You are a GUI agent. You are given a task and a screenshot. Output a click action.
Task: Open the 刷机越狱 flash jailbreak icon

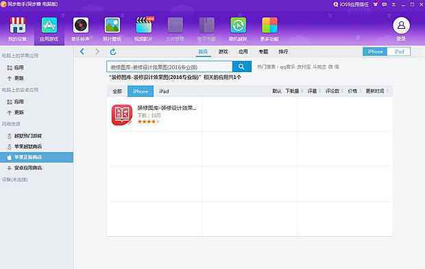239,25
